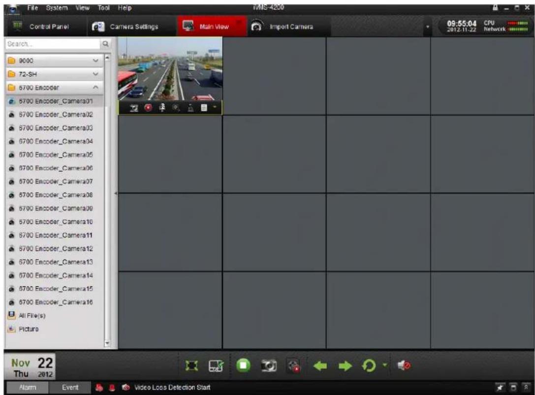The image size is (535, 395).
Task: Select 6700 Encoder_Camera03
Action: pyautogui.click(x=55, y=128)
